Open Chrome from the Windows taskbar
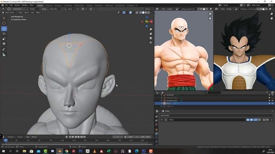This screenshot has width=275, height=154. (67, 151)
